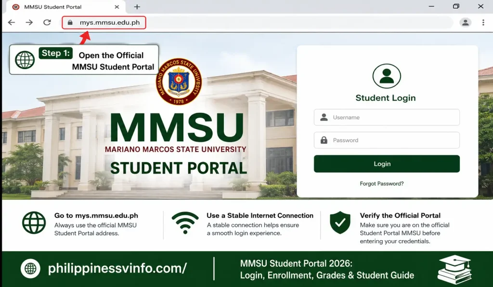Click the mys.mmsu.edu.ph address bar

click(104, 22)
